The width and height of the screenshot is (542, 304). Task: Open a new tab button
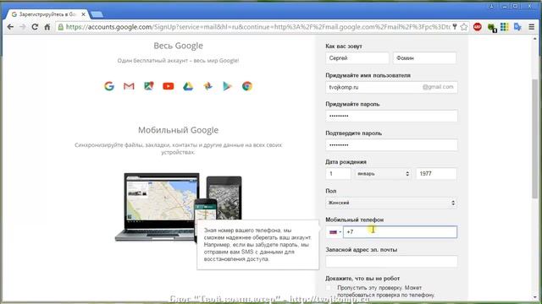click(97, 14)
